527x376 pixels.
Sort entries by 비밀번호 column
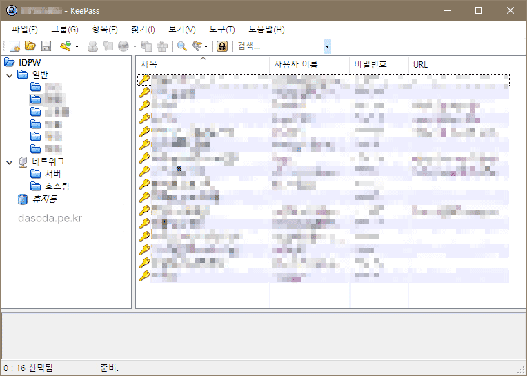(379, 64)
